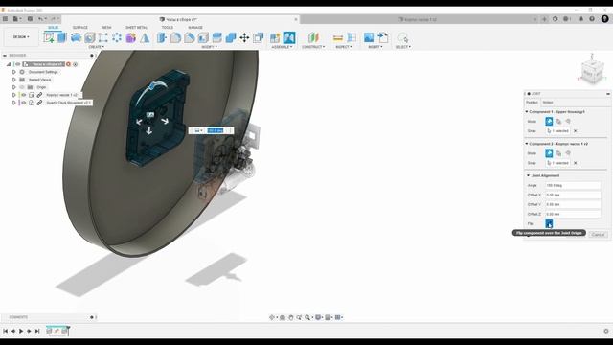Switch to the TOOLS tab
Image resolution: width=613 pixels, height=345 pixels.
(x=168, y=28)
